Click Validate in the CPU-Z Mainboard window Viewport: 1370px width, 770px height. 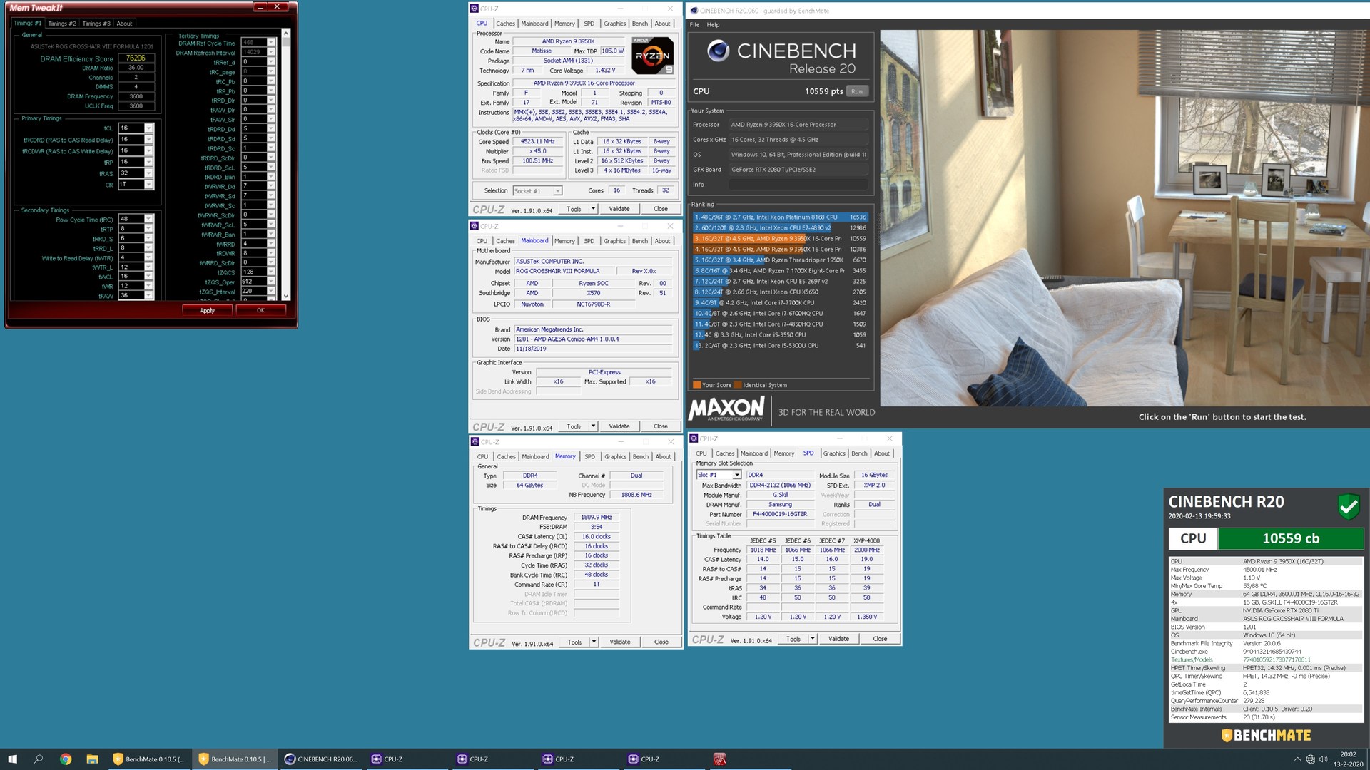[x=619, y=426]
